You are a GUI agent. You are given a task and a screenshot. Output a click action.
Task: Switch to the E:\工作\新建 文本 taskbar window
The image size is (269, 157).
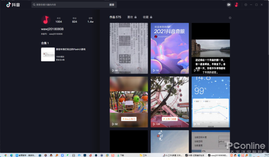point(173,155)
